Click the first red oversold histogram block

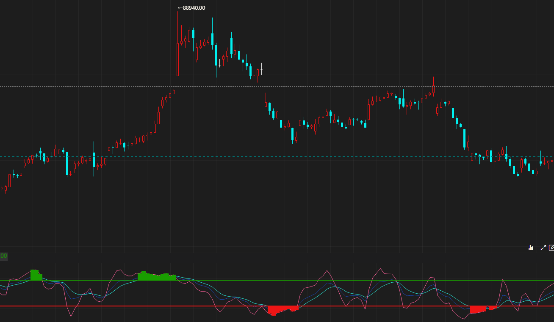coord(282,309)
